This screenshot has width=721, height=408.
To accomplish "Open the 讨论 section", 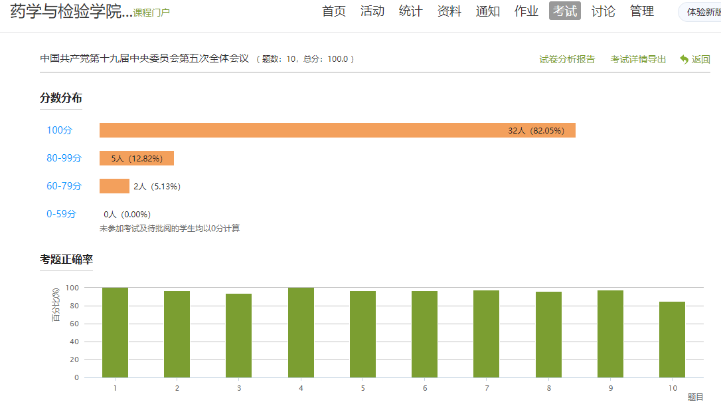I will click(603, 11).
